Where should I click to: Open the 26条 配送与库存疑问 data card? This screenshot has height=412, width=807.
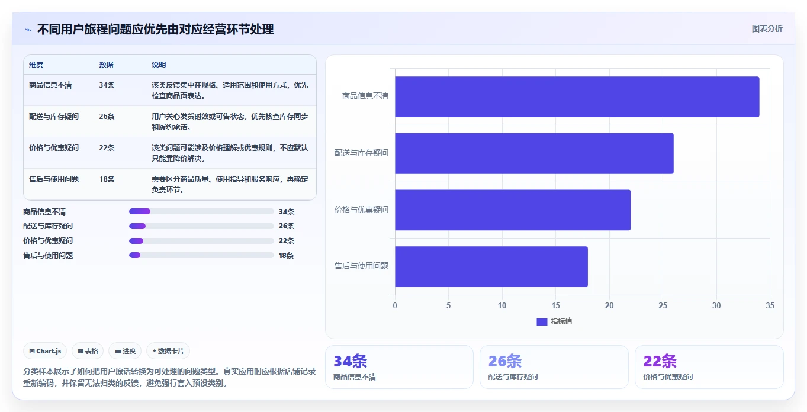click(554, 367)
